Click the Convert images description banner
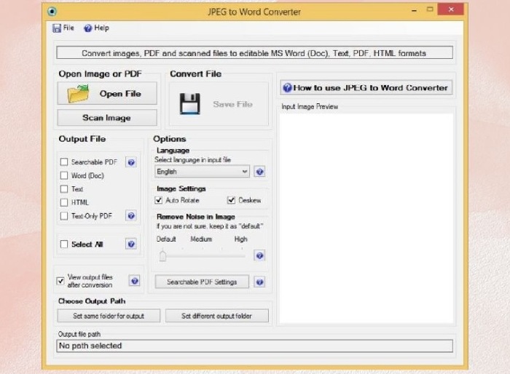This screenshot has height=374, width=510. click(x=254, y=53)
